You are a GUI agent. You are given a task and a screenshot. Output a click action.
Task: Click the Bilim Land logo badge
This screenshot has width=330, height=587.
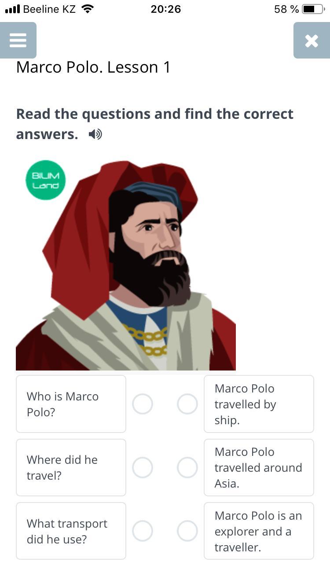[45, 180]
